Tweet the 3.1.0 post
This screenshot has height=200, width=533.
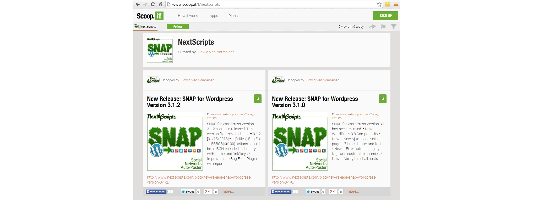tap(313, 192)
